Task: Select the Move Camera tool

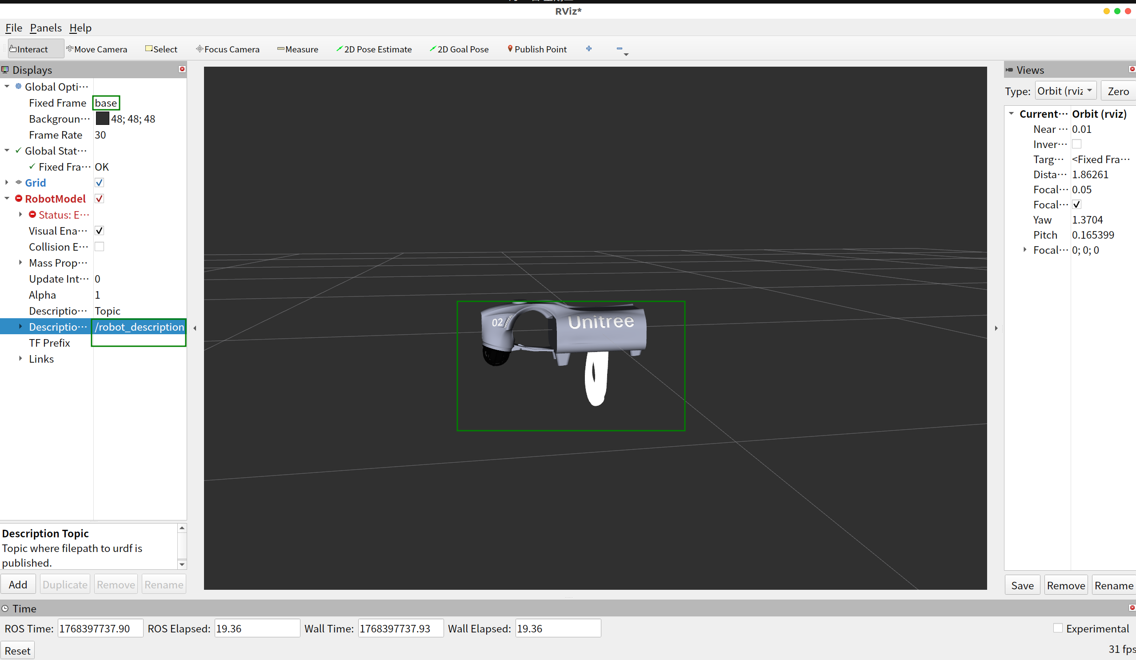Action: [x=97, y=49]
